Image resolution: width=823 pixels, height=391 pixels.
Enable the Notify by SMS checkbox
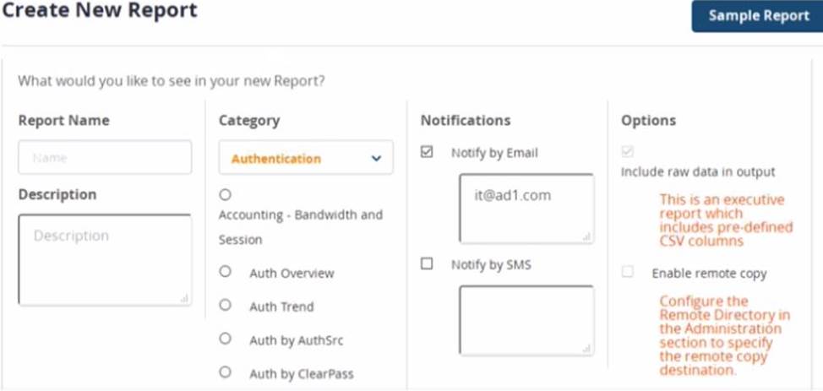pos(427,263)
